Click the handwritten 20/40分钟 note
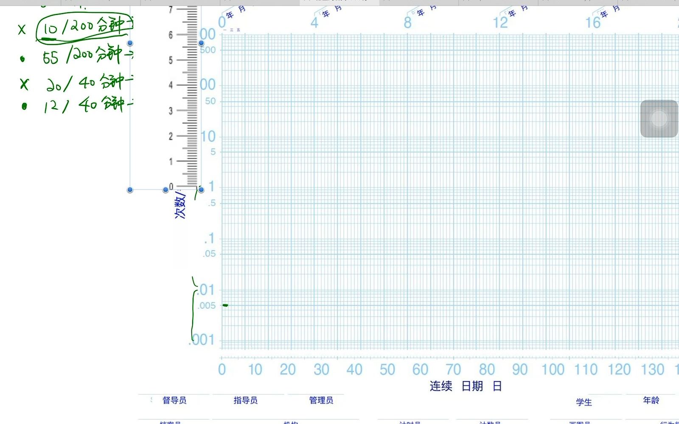Screen dimensions: 679x424 (x=89, y=83)
